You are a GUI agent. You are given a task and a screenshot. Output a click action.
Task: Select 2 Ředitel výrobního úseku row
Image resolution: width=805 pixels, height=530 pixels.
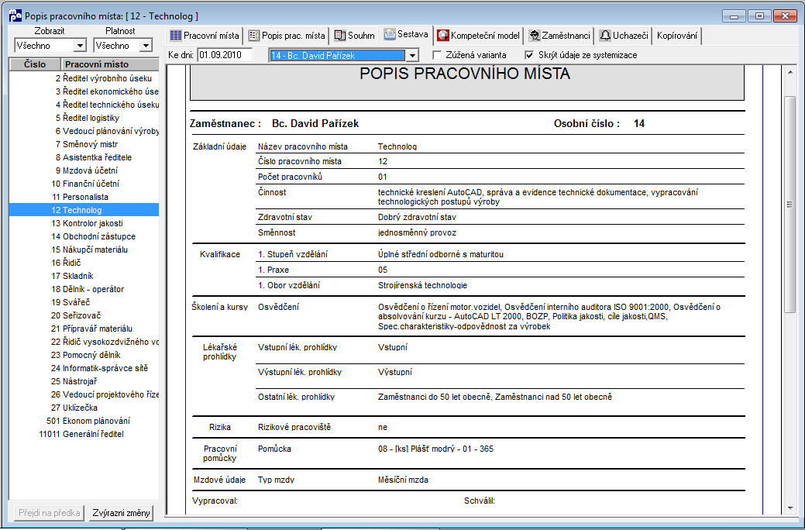[84, 78]
